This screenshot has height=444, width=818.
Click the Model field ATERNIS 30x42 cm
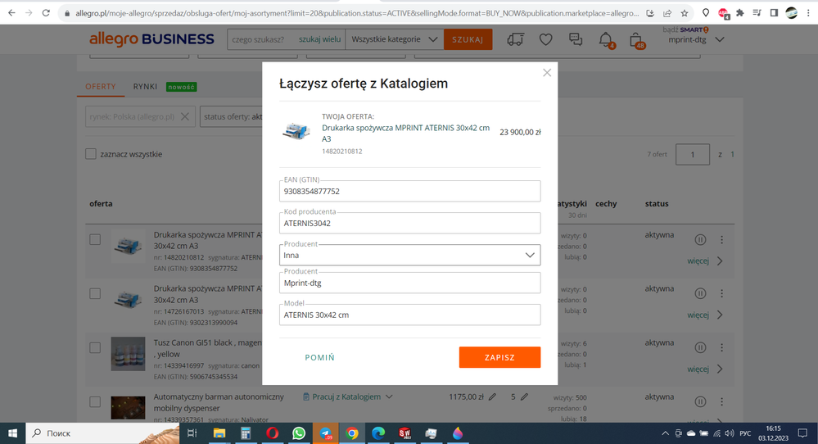409,315
